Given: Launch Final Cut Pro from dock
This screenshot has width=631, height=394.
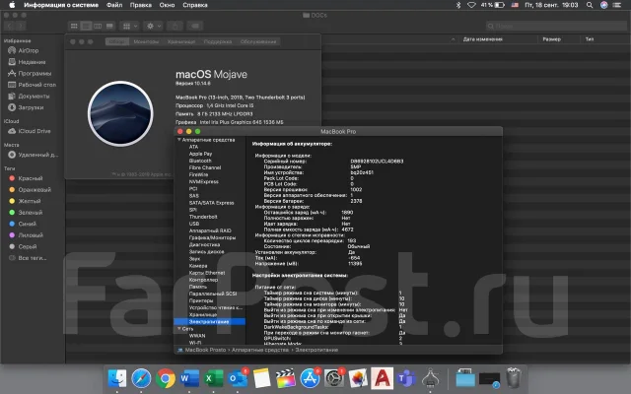Looking at the screenshot, I should pos(286,378).
